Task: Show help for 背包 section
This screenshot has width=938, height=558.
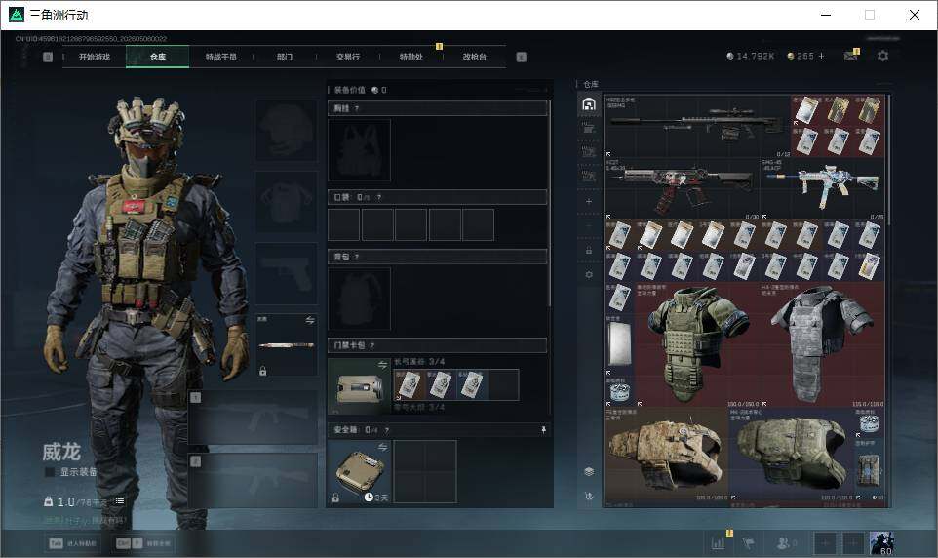Action: 357,257
